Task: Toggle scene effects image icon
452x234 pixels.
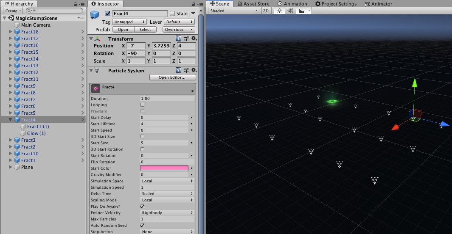Action: (x=301, y=11)
